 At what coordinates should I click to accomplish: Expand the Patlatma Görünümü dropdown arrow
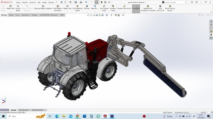point(124,12)
